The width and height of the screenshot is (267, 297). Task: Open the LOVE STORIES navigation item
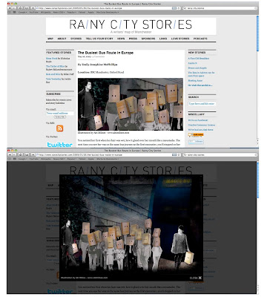(180, 39)
